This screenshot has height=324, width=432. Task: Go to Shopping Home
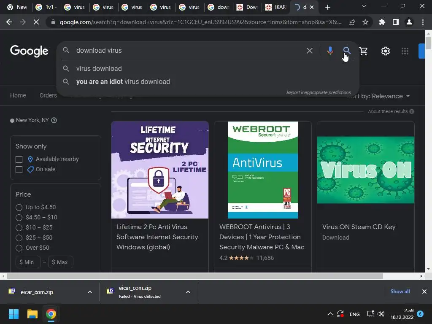pyautogui.click(x=18, y=95)
